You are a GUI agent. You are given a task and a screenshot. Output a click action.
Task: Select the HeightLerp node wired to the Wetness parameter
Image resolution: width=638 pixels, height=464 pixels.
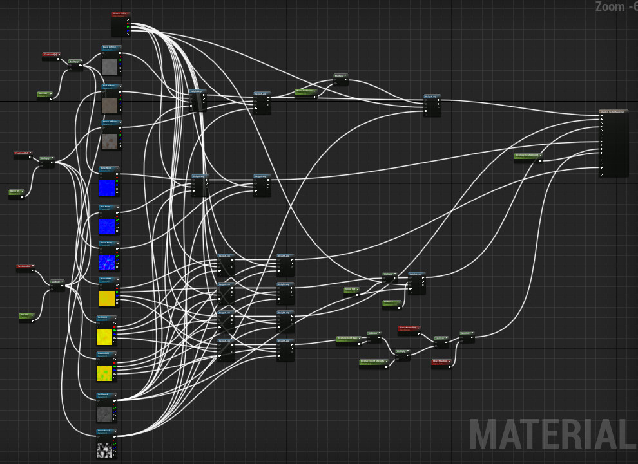point(417,283)
